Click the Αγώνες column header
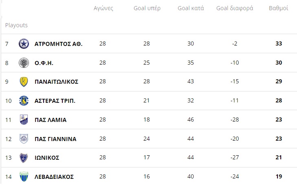 (103, 8)
